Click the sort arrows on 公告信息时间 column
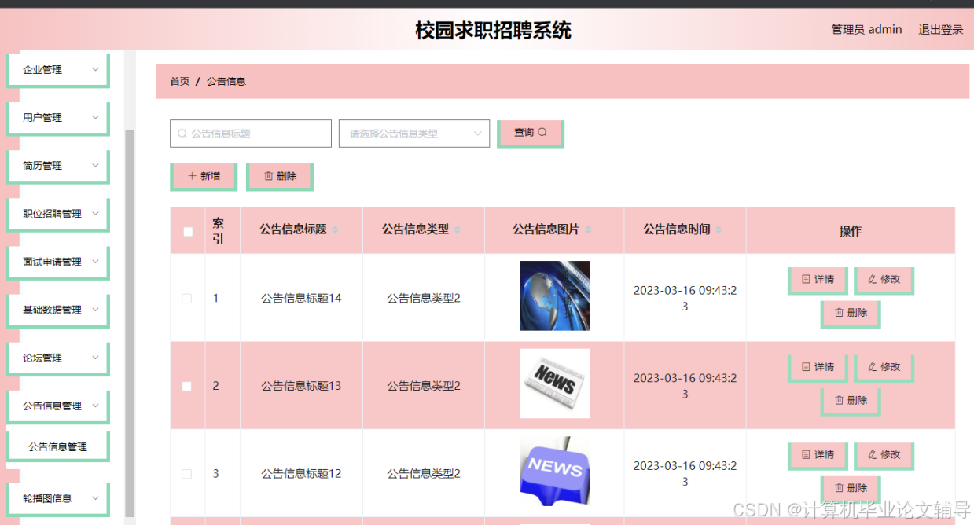Screen dimensions: 974x525 [718, 229]
